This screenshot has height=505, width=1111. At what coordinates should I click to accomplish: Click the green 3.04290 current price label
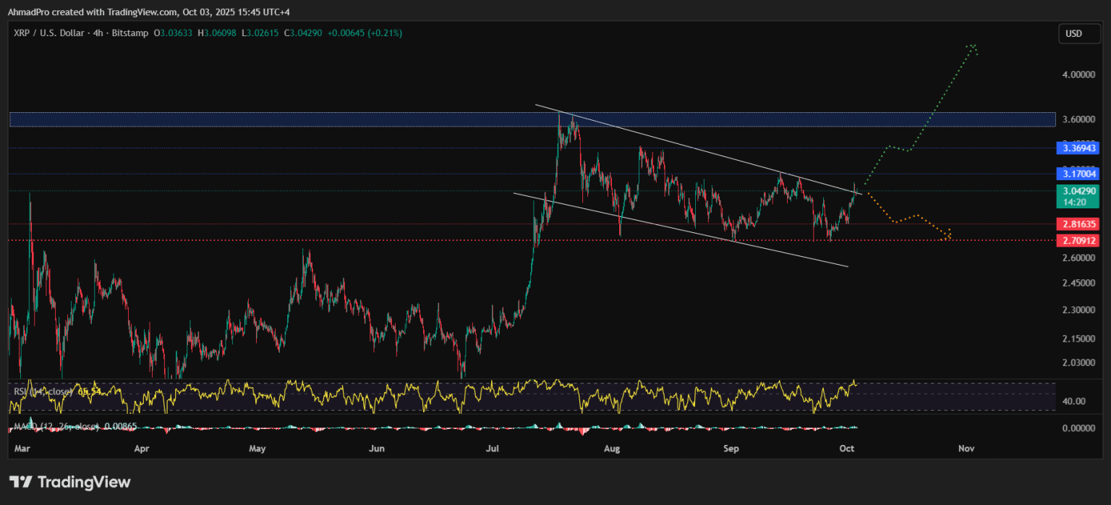pos(1077,191)
